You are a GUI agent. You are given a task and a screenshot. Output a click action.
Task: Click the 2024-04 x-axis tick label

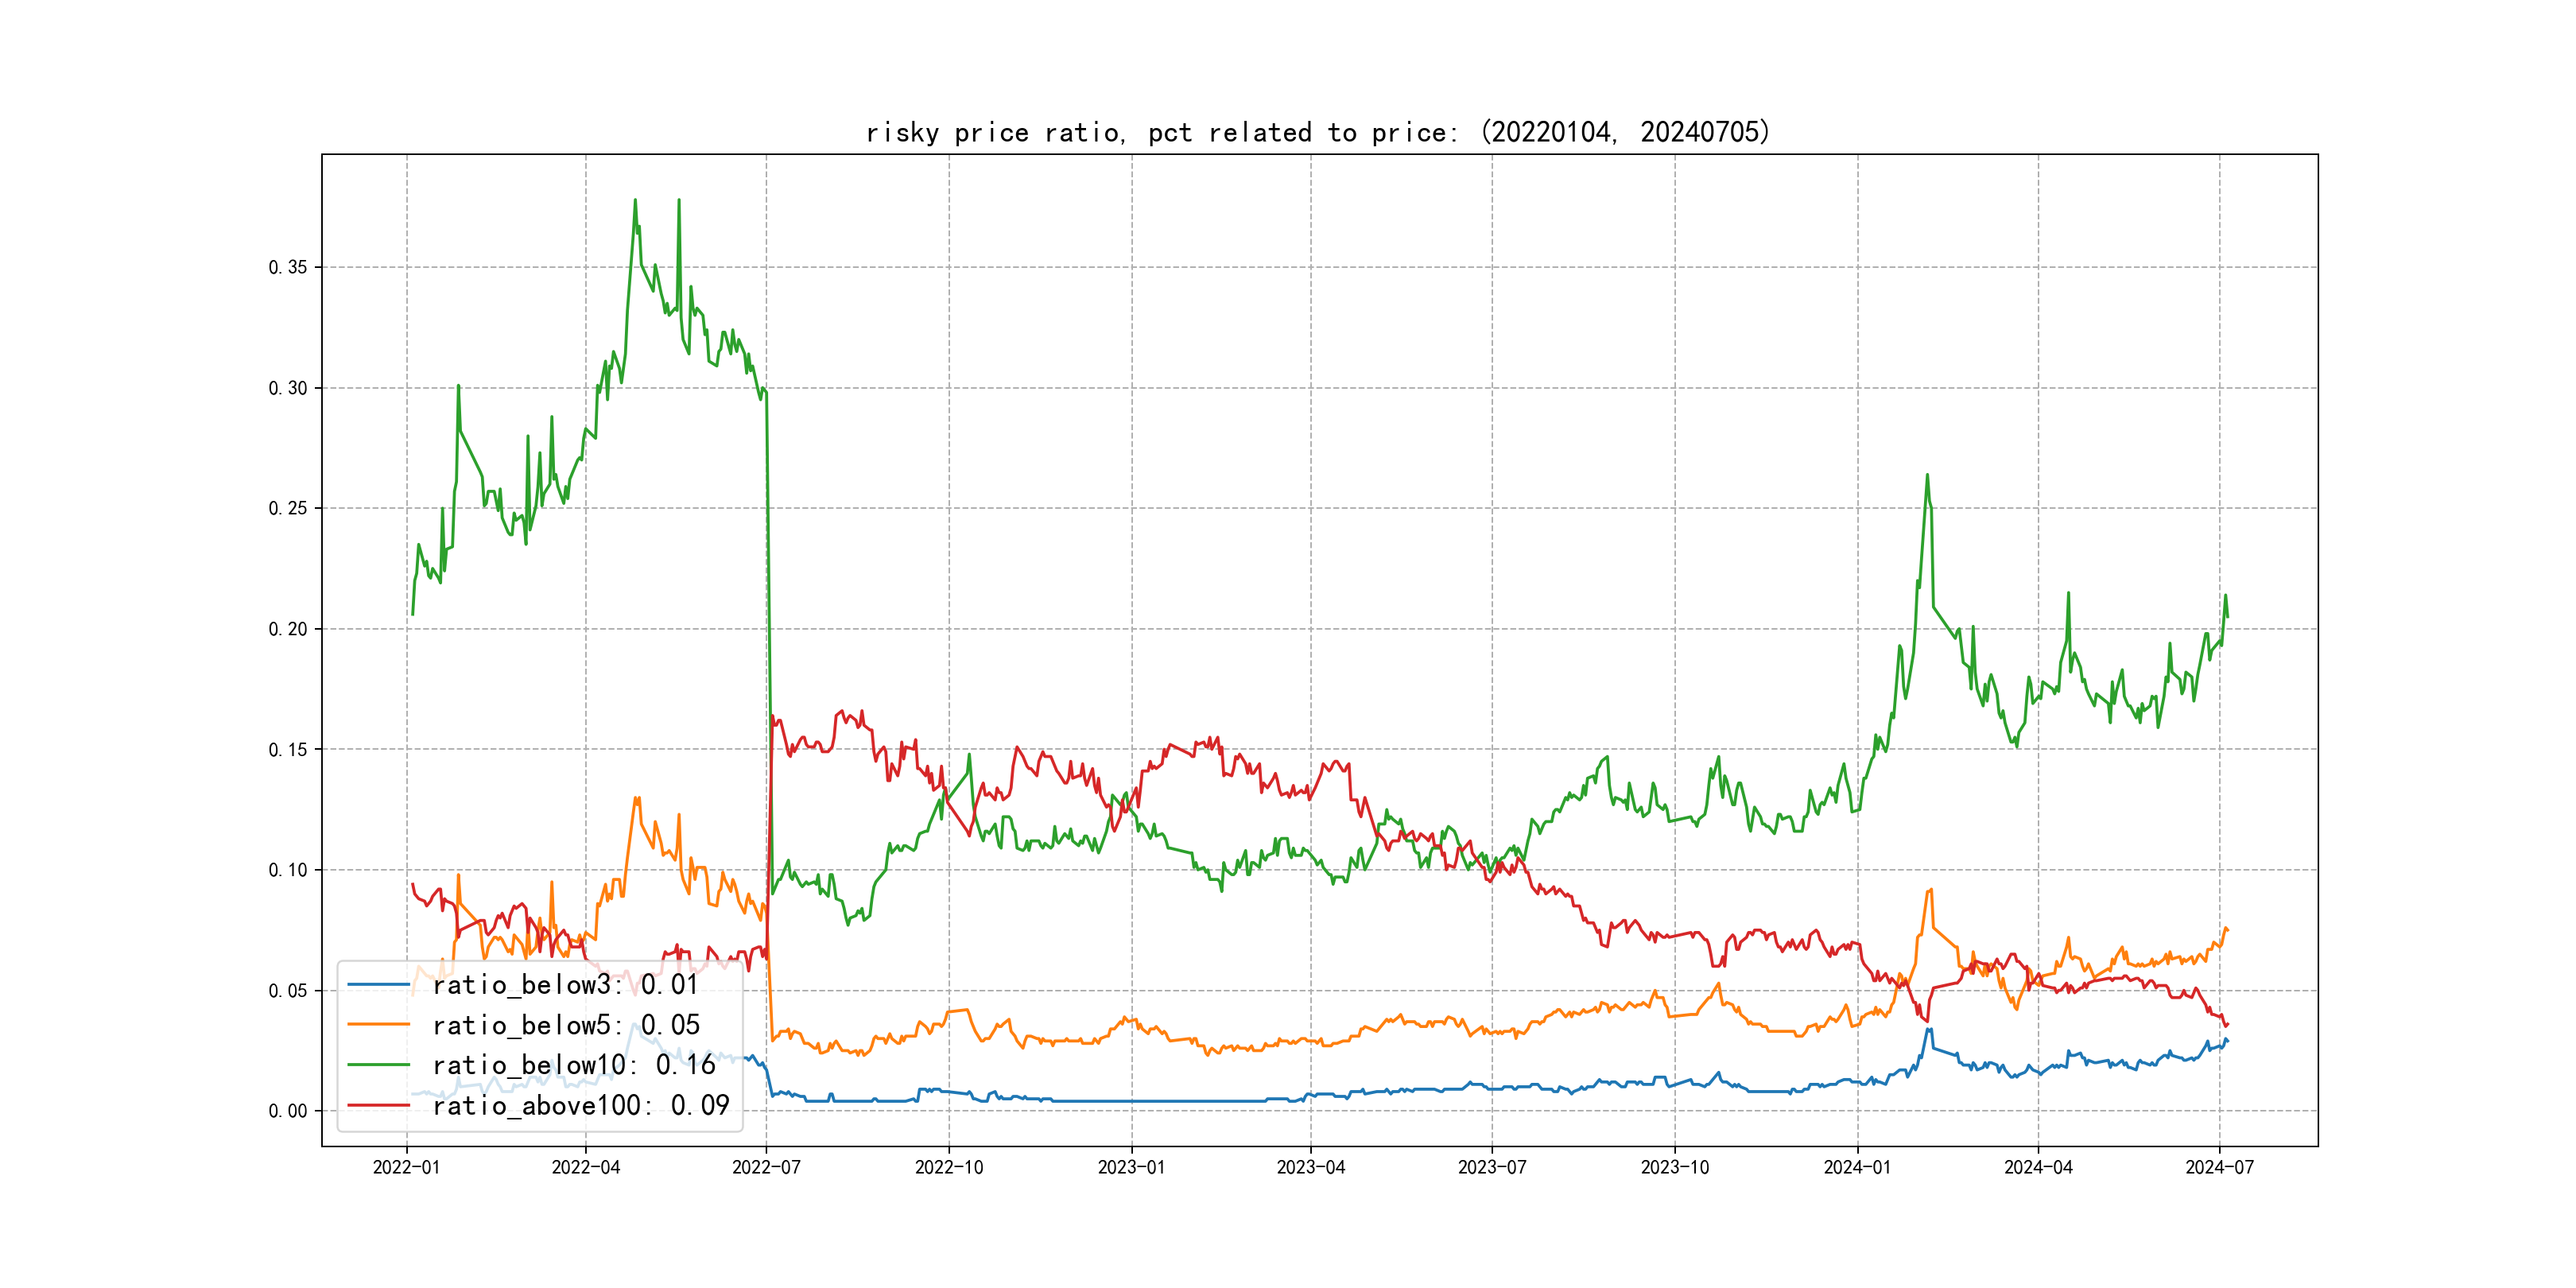coord(2038,1167)
